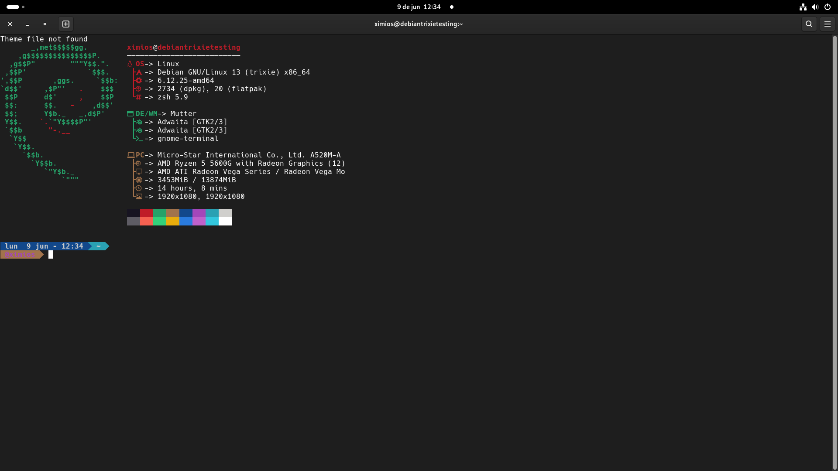
Task: Click the red color swatch
Action: [x=147, y=213]
